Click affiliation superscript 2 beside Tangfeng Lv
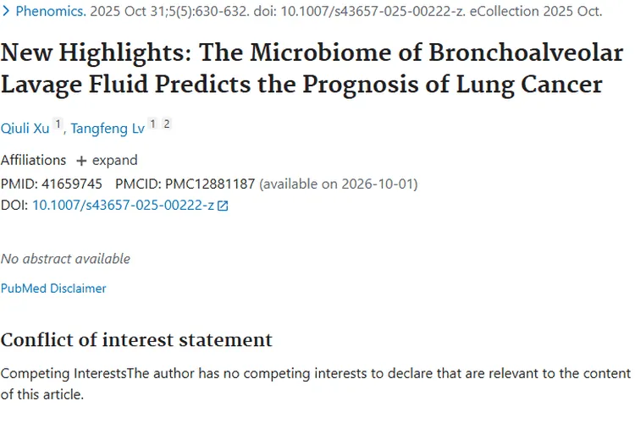The width and height of the screenshot is (635, 423). coord(167,124)
